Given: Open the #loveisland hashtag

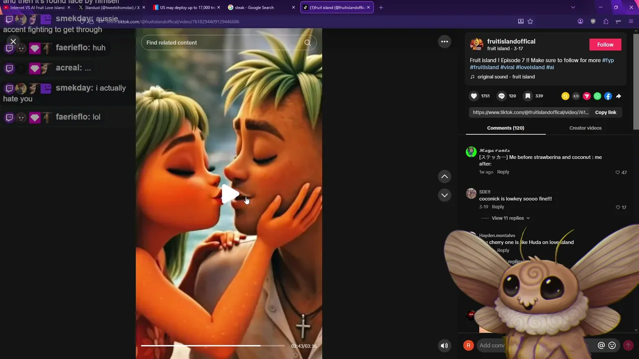Looking at the screenshot, I should pyautogui.click(x=530, y=67).
